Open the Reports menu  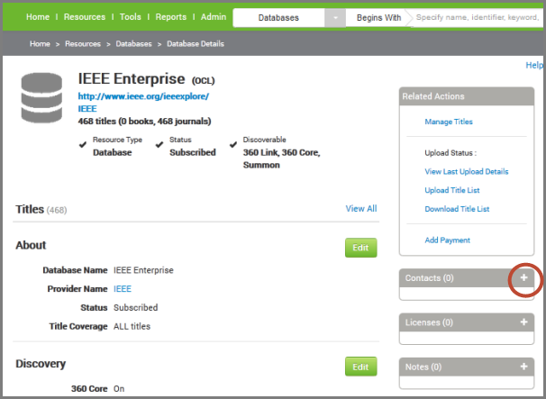point(170,17)
